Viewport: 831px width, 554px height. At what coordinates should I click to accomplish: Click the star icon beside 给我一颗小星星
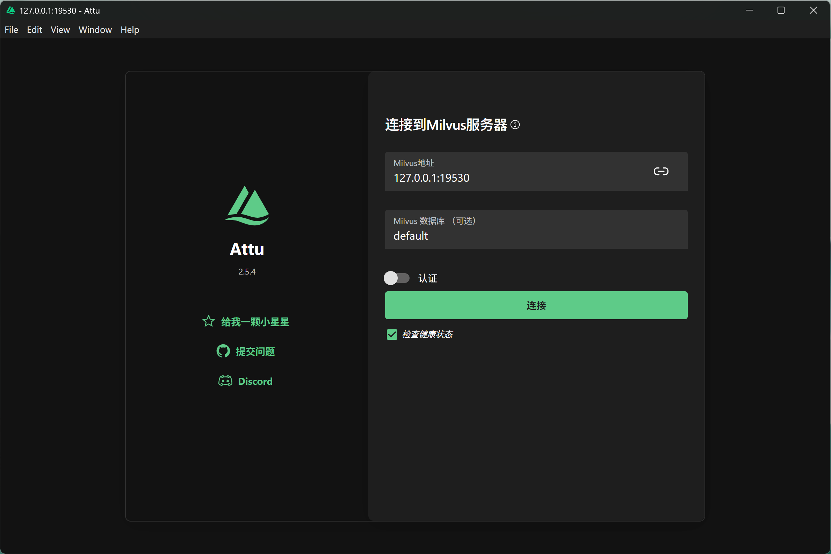point(209,321)
